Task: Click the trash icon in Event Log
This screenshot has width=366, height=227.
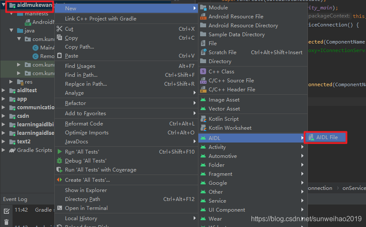Action: 6,222
